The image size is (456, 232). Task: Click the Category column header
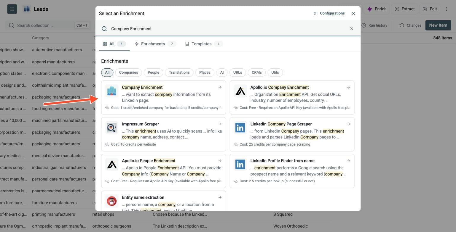[x=41, y=38]
